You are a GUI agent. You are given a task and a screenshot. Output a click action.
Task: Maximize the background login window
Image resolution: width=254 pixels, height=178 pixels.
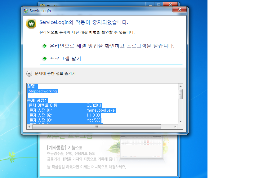159,4
